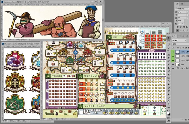Expand the グループ layer group

point(176,68)
